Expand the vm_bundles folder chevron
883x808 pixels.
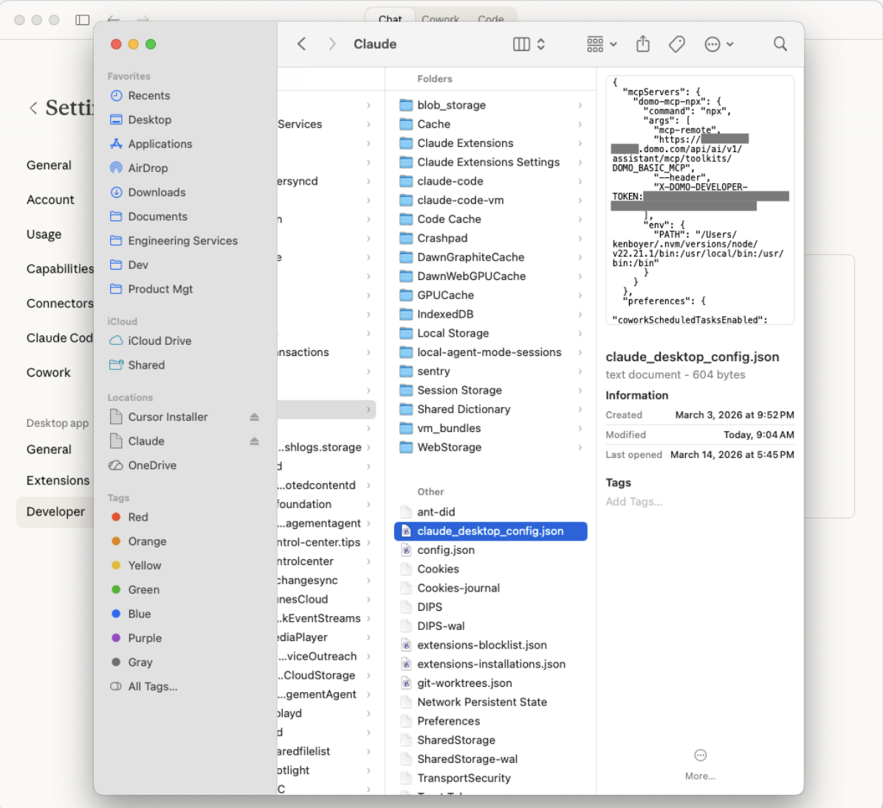click(x=580, y=429)
